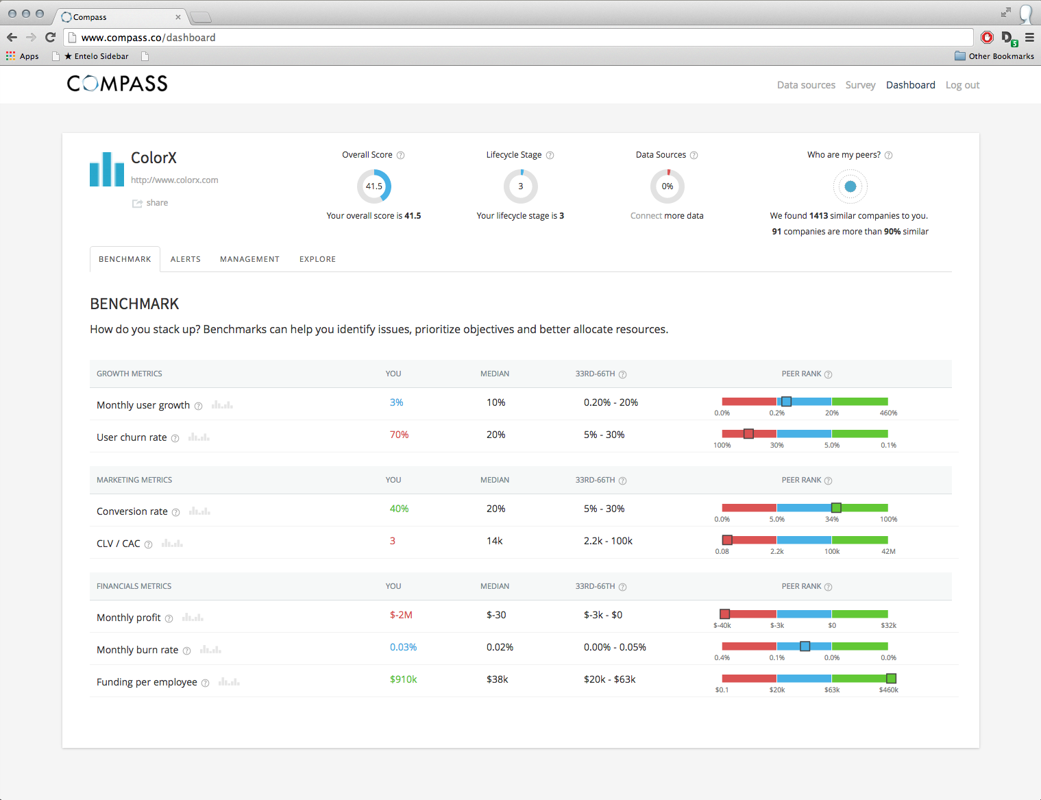Image resolution: width=1041 pixels, height=800 pixels.
Task: Click the Conversion rate value 40%
Action: point(399,509)
